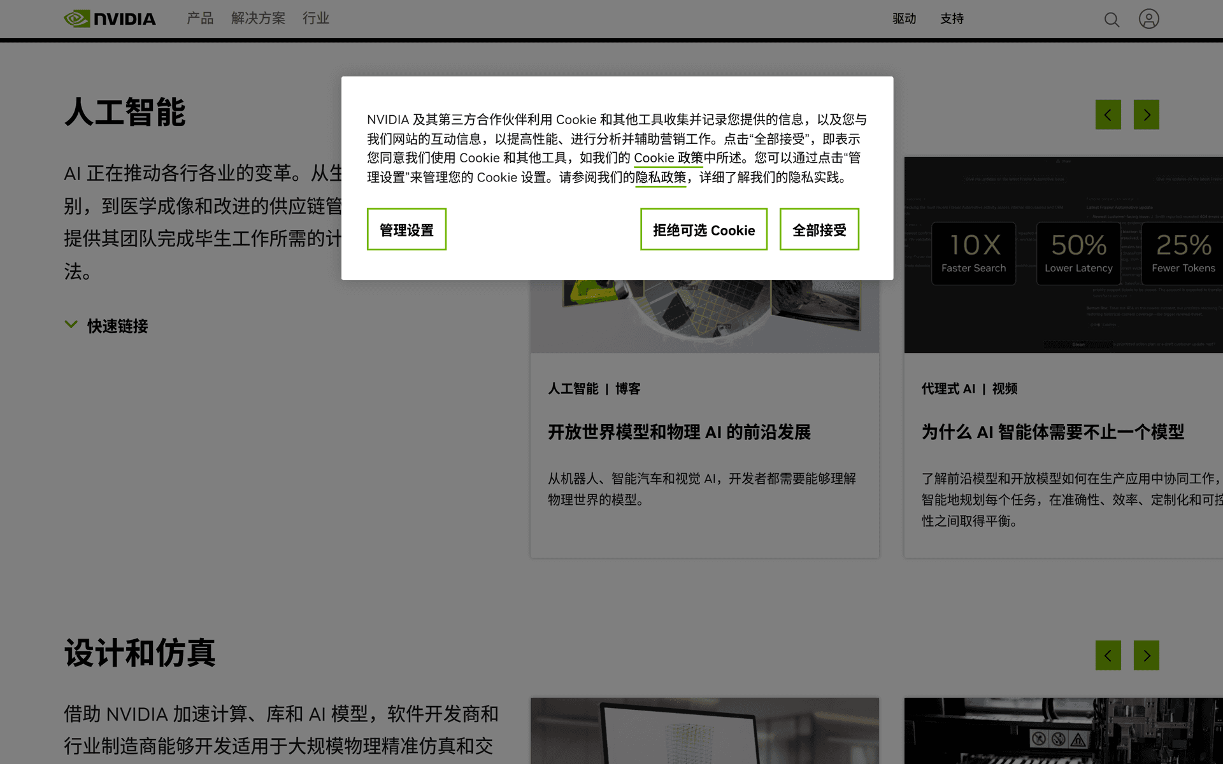Go to next slide in 设计和仿真 carousel
This screenshot has height=764, width=1223.
[x=1146, y=655]
